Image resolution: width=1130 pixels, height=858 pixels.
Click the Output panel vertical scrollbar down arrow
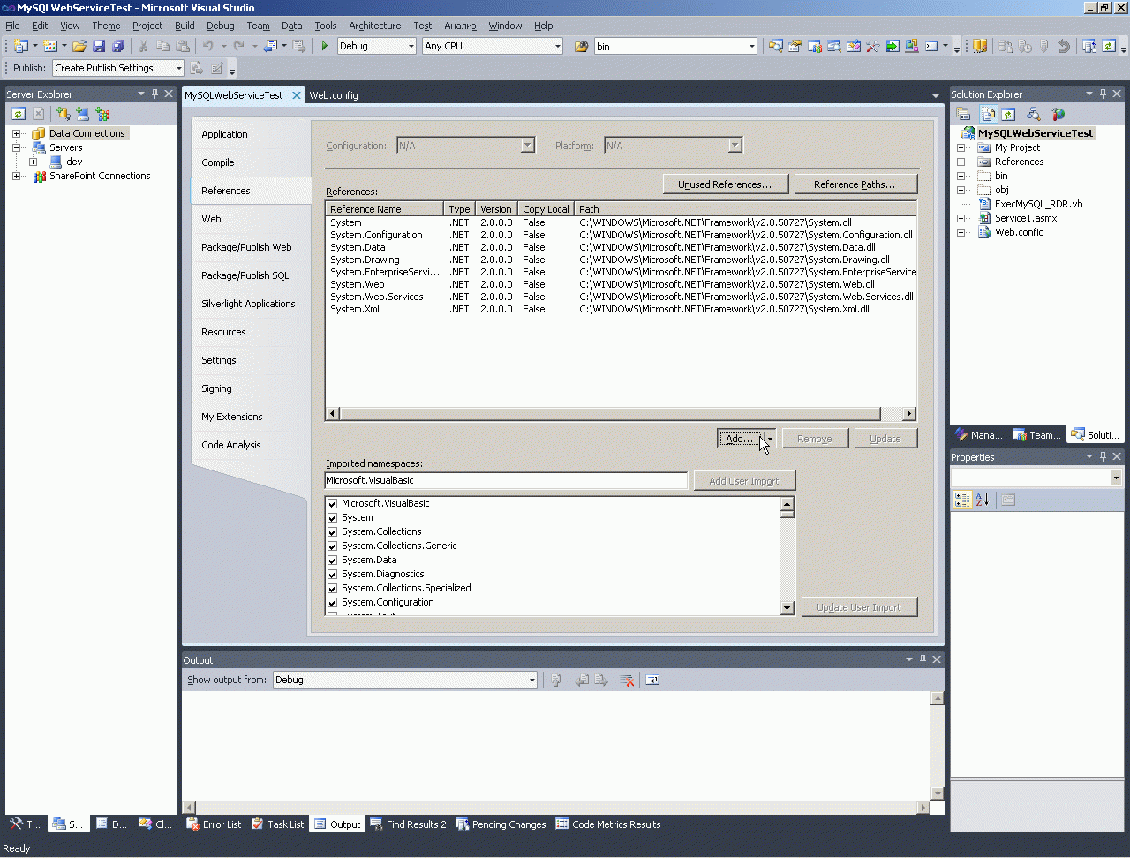click(x=938, y=793)
